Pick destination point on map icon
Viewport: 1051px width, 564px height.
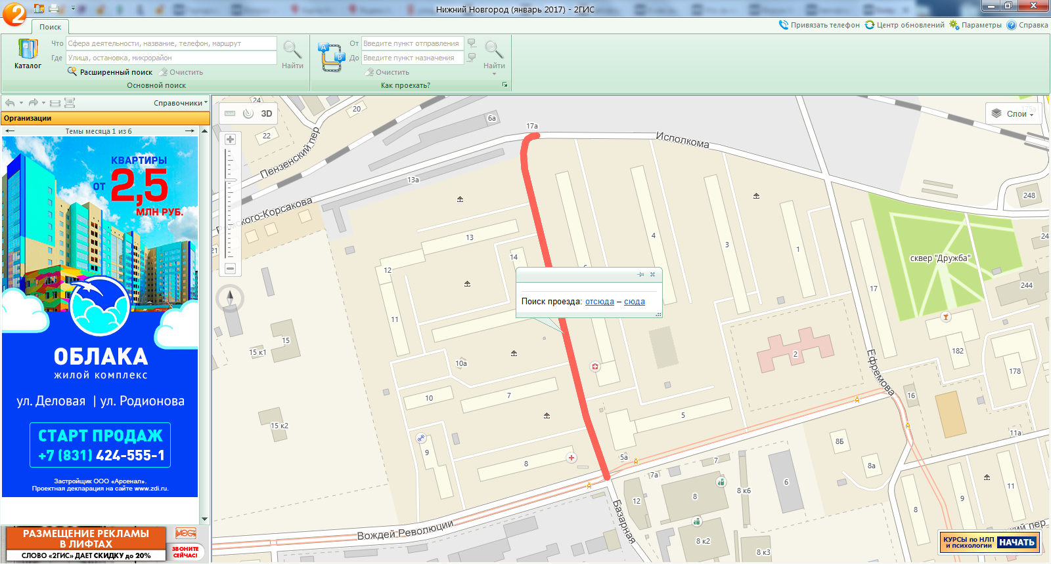pyautogui.click(x=472, y=58)
